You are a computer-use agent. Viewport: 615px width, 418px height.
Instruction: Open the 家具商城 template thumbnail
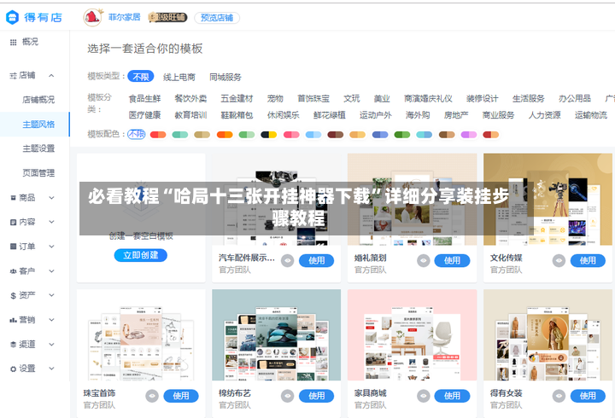click(x=413, y=335)
